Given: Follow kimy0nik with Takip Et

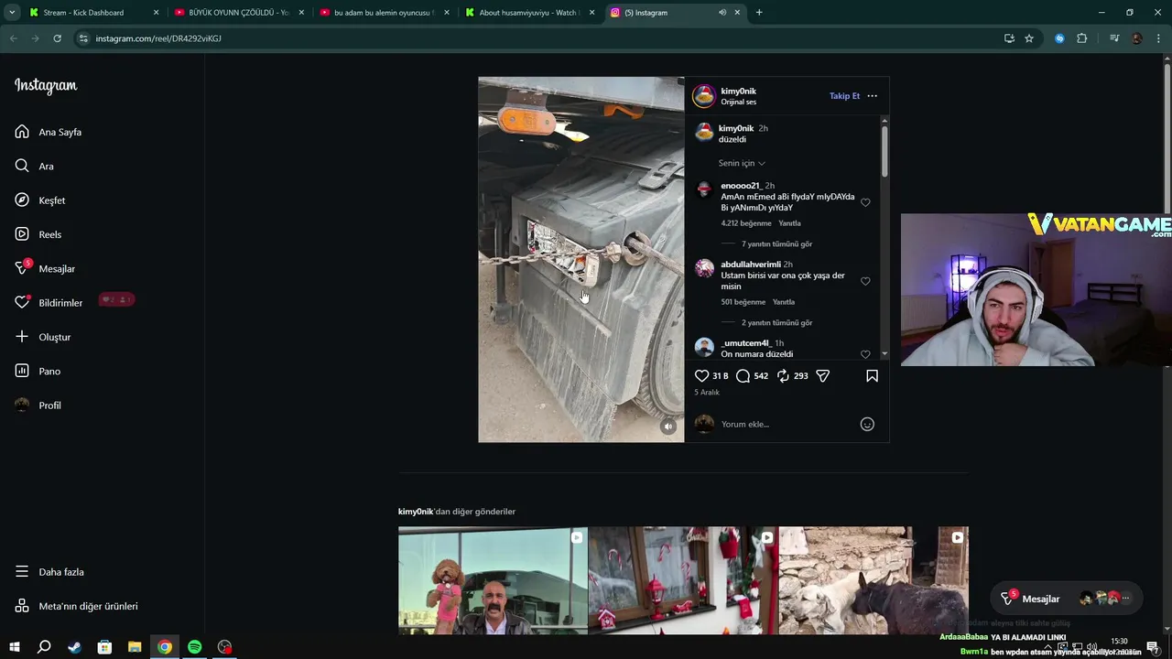Looking at the screenshot, I should [x=844, y=96].
